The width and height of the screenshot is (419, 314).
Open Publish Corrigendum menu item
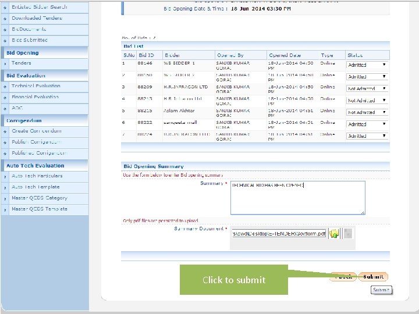click(x=36, y=142)
